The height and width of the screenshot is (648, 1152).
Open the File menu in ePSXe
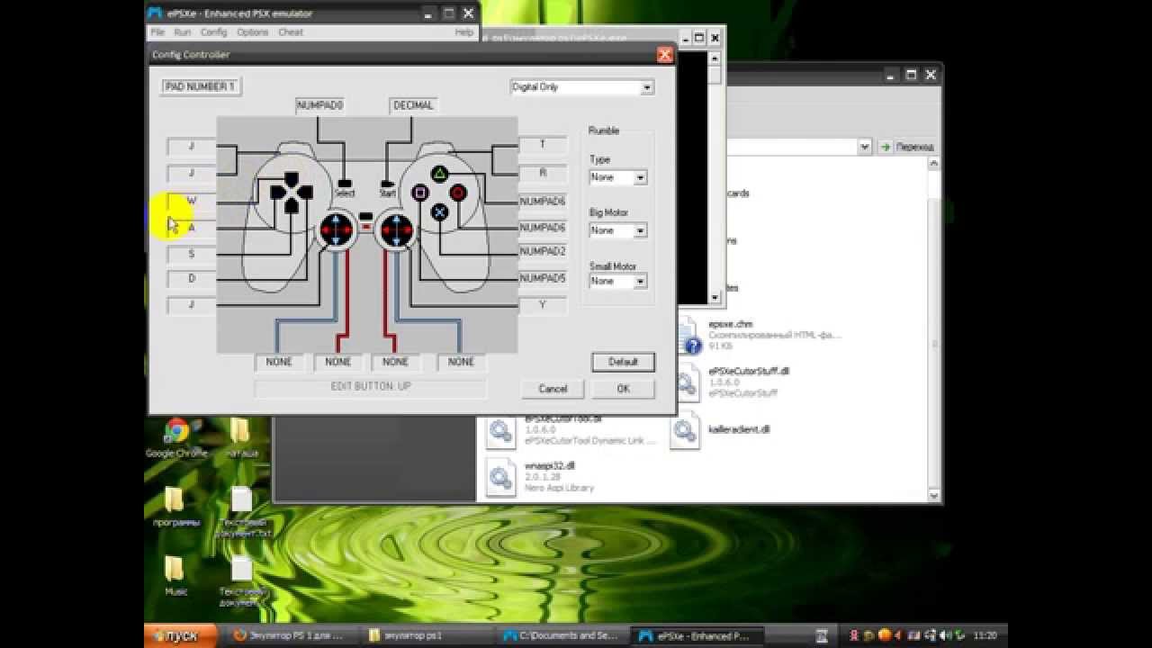coord(157,32)
